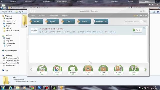Go back with Explorer back arrow
160x90 pixels.
pos(2,8)
